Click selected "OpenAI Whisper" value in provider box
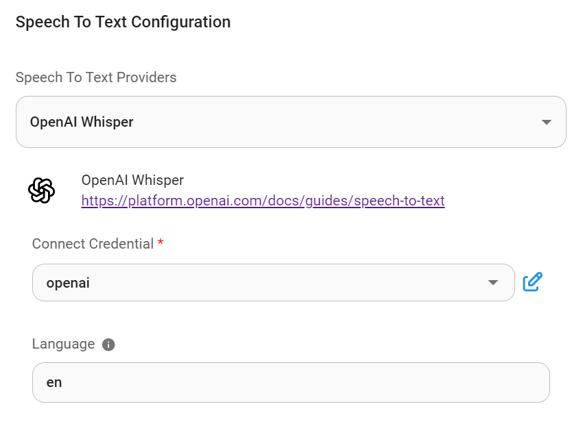Viewport: 583px width, 426px height. [82, 123]
